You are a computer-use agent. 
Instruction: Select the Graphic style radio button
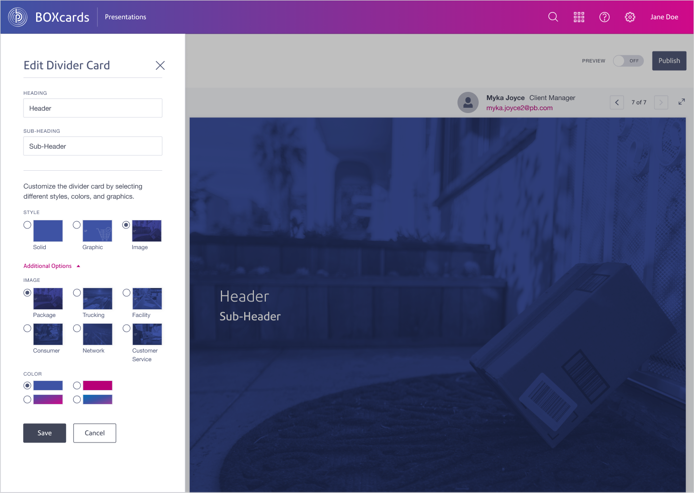[x=77, y=225]
